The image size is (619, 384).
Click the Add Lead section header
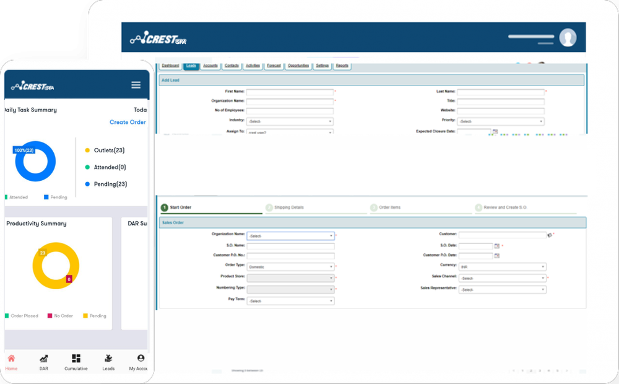tap(371, 80)
